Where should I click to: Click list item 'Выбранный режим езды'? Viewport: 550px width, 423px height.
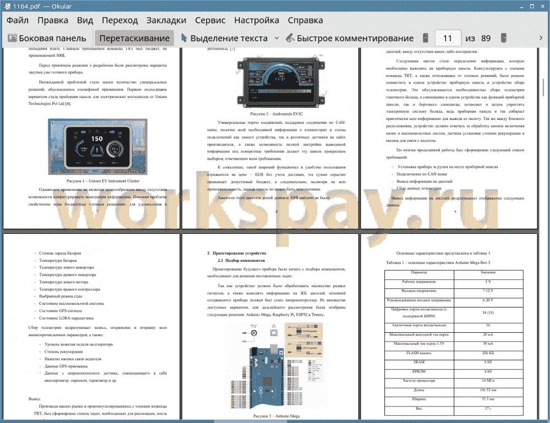61,296
